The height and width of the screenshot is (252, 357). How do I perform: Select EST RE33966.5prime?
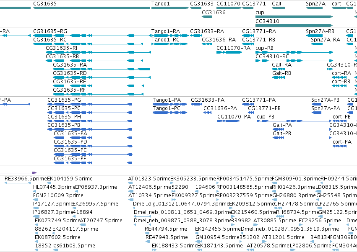point(26,179)
